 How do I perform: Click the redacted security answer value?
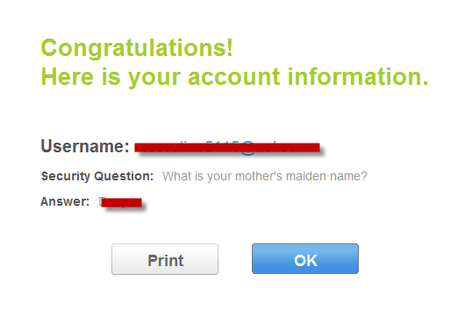tap(120, 202)
